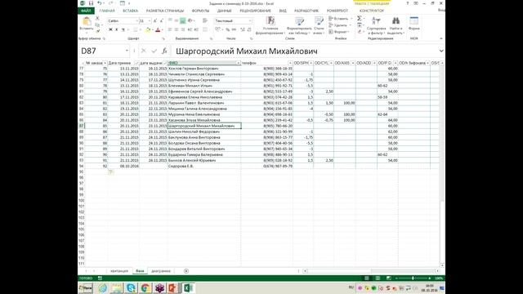Open Conditional Formatting (Условное форматирование)

pos(270,25)
